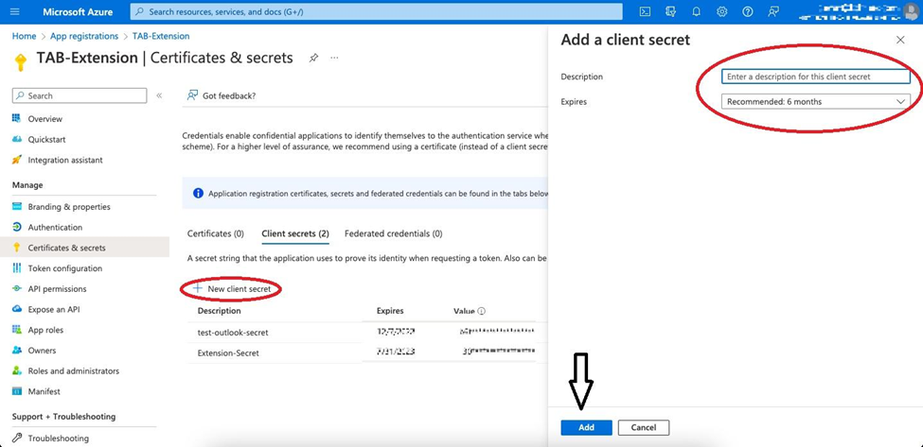Click the Quickstart cloud icon
This screenshot has width=923, height=447.
click(x=16, y=139)
